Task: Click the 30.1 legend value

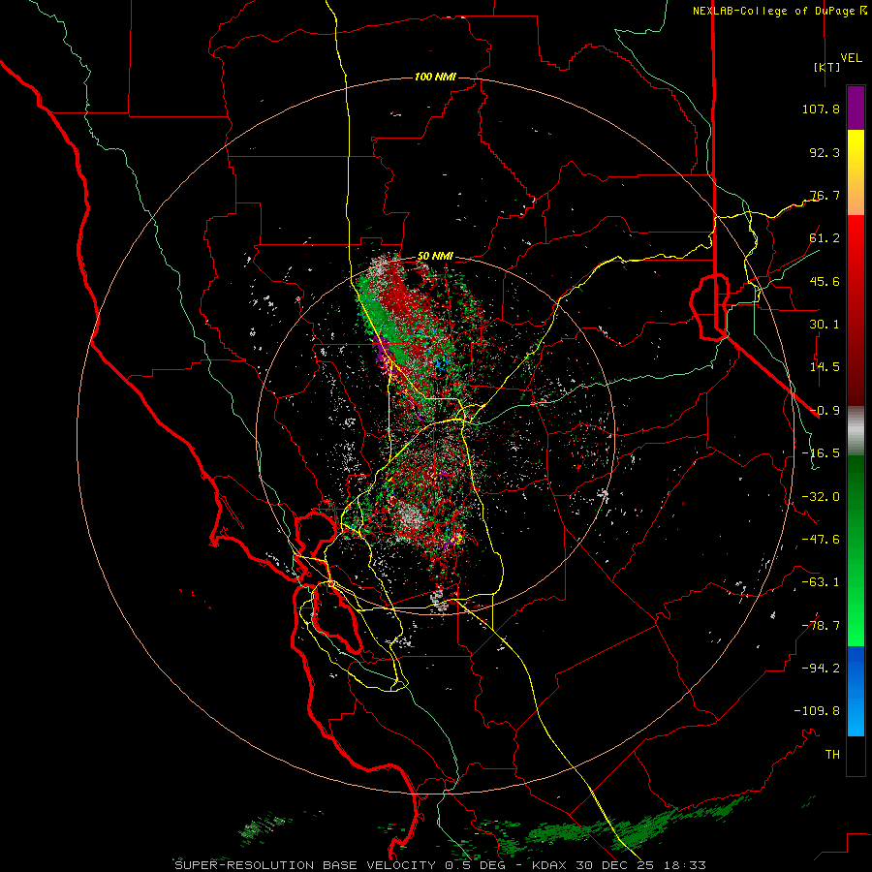Action: 825,325
